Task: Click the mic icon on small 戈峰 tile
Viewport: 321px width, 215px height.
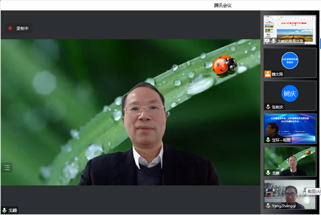Action: point(268,173)
